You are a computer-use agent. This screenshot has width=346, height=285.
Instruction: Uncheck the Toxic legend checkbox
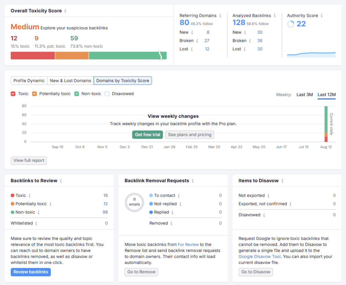(13, 94)
